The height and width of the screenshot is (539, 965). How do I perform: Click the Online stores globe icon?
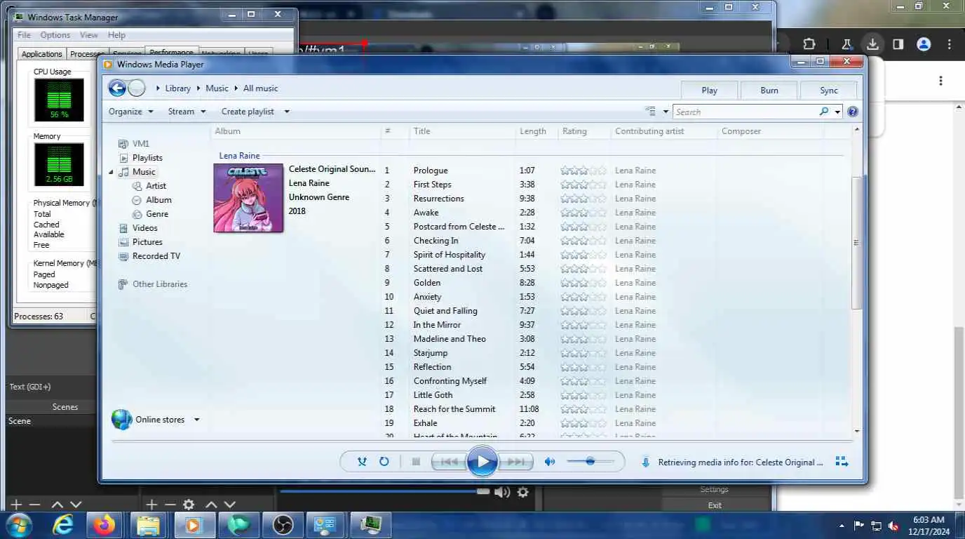point(122,420)
